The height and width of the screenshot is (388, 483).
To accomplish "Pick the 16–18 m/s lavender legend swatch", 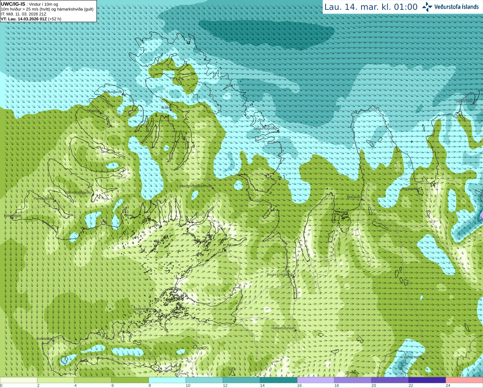I will (x=316, y=380).
